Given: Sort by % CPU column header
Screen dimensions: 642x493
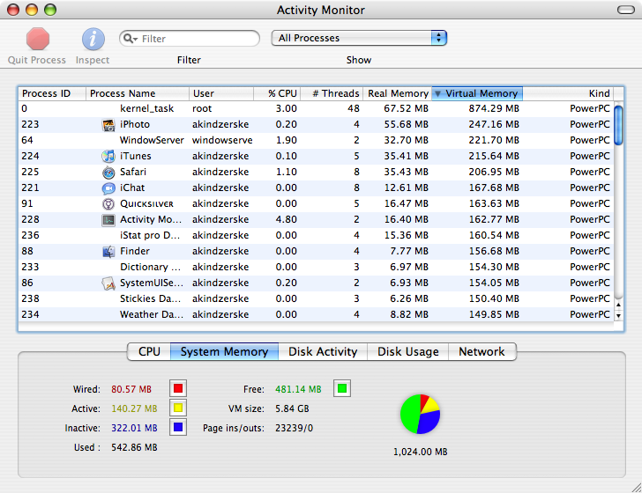Looking at the screenshot, I should pos(277,93).
